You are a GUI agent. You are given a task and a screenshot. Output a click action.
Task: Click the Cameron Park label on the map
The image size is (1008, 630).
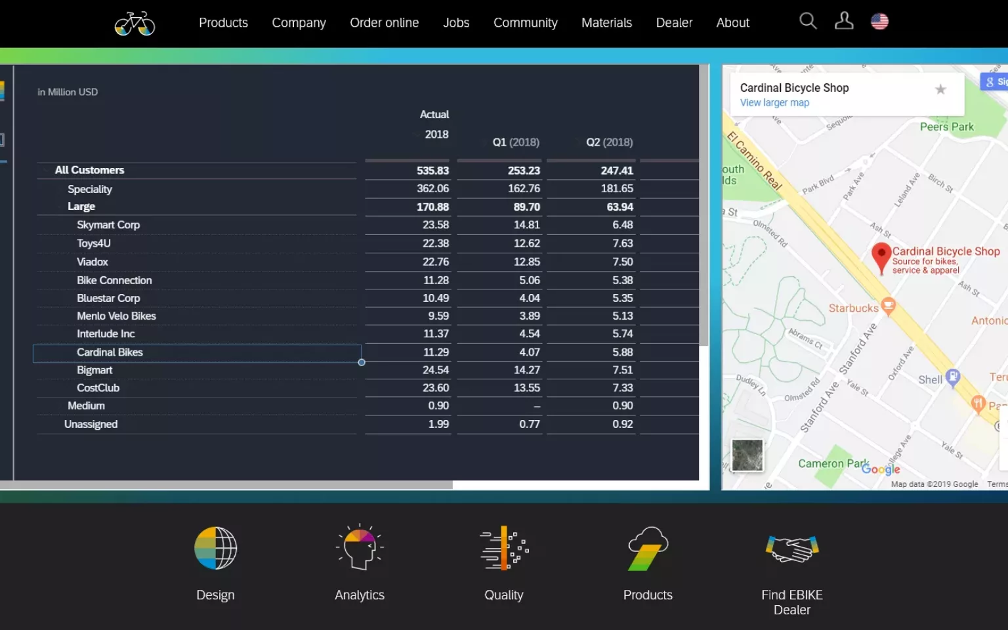833,463
